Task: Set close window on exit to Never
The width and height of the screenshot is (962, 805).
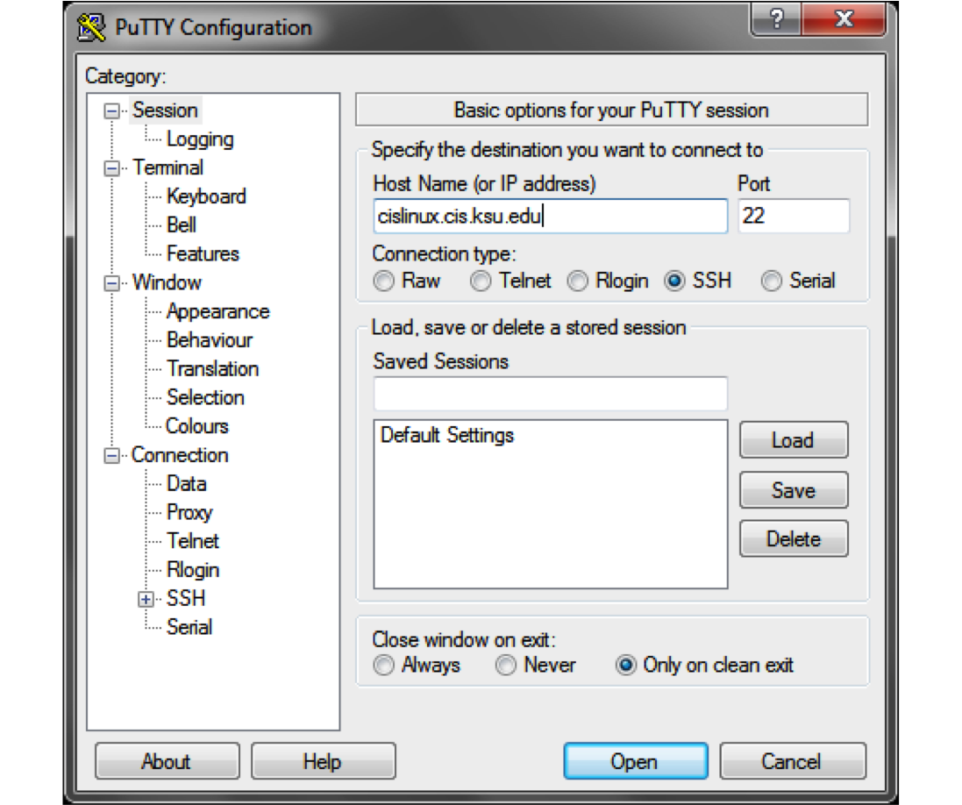Action: 506,666
